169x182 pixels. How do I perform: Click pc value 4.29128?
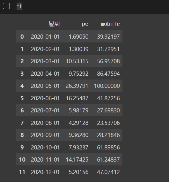tap(78, 123)
